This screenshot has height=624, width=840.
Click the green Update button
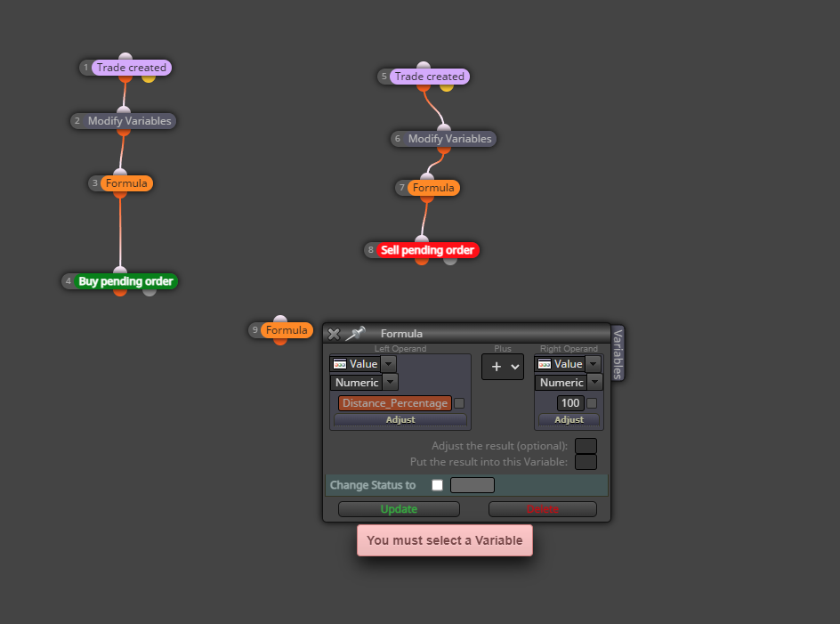click(x=400, y=509)
